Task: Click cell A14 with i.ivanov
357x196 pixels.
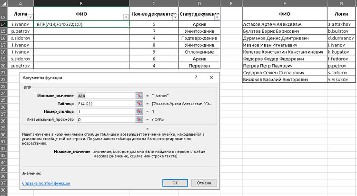Action: click(20, 24)
